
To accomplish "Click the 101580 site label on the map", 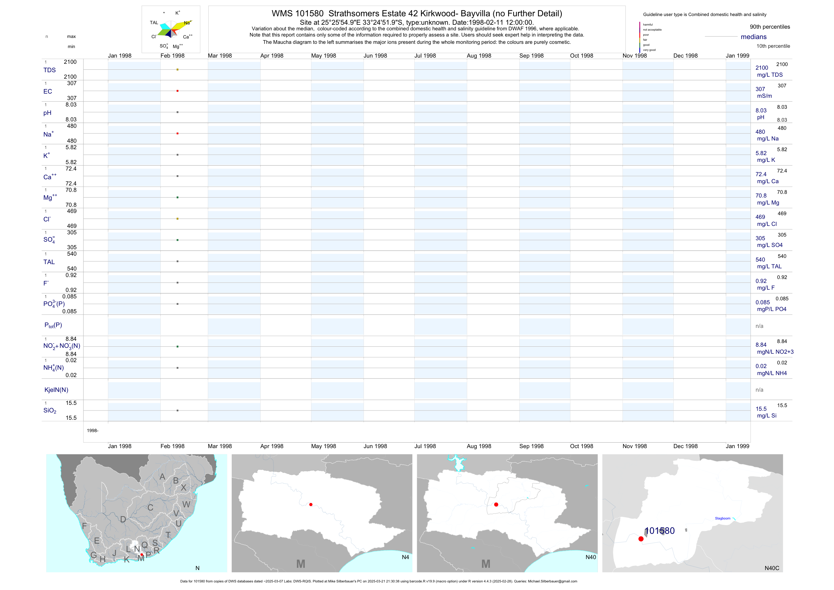I will (660, 531).
